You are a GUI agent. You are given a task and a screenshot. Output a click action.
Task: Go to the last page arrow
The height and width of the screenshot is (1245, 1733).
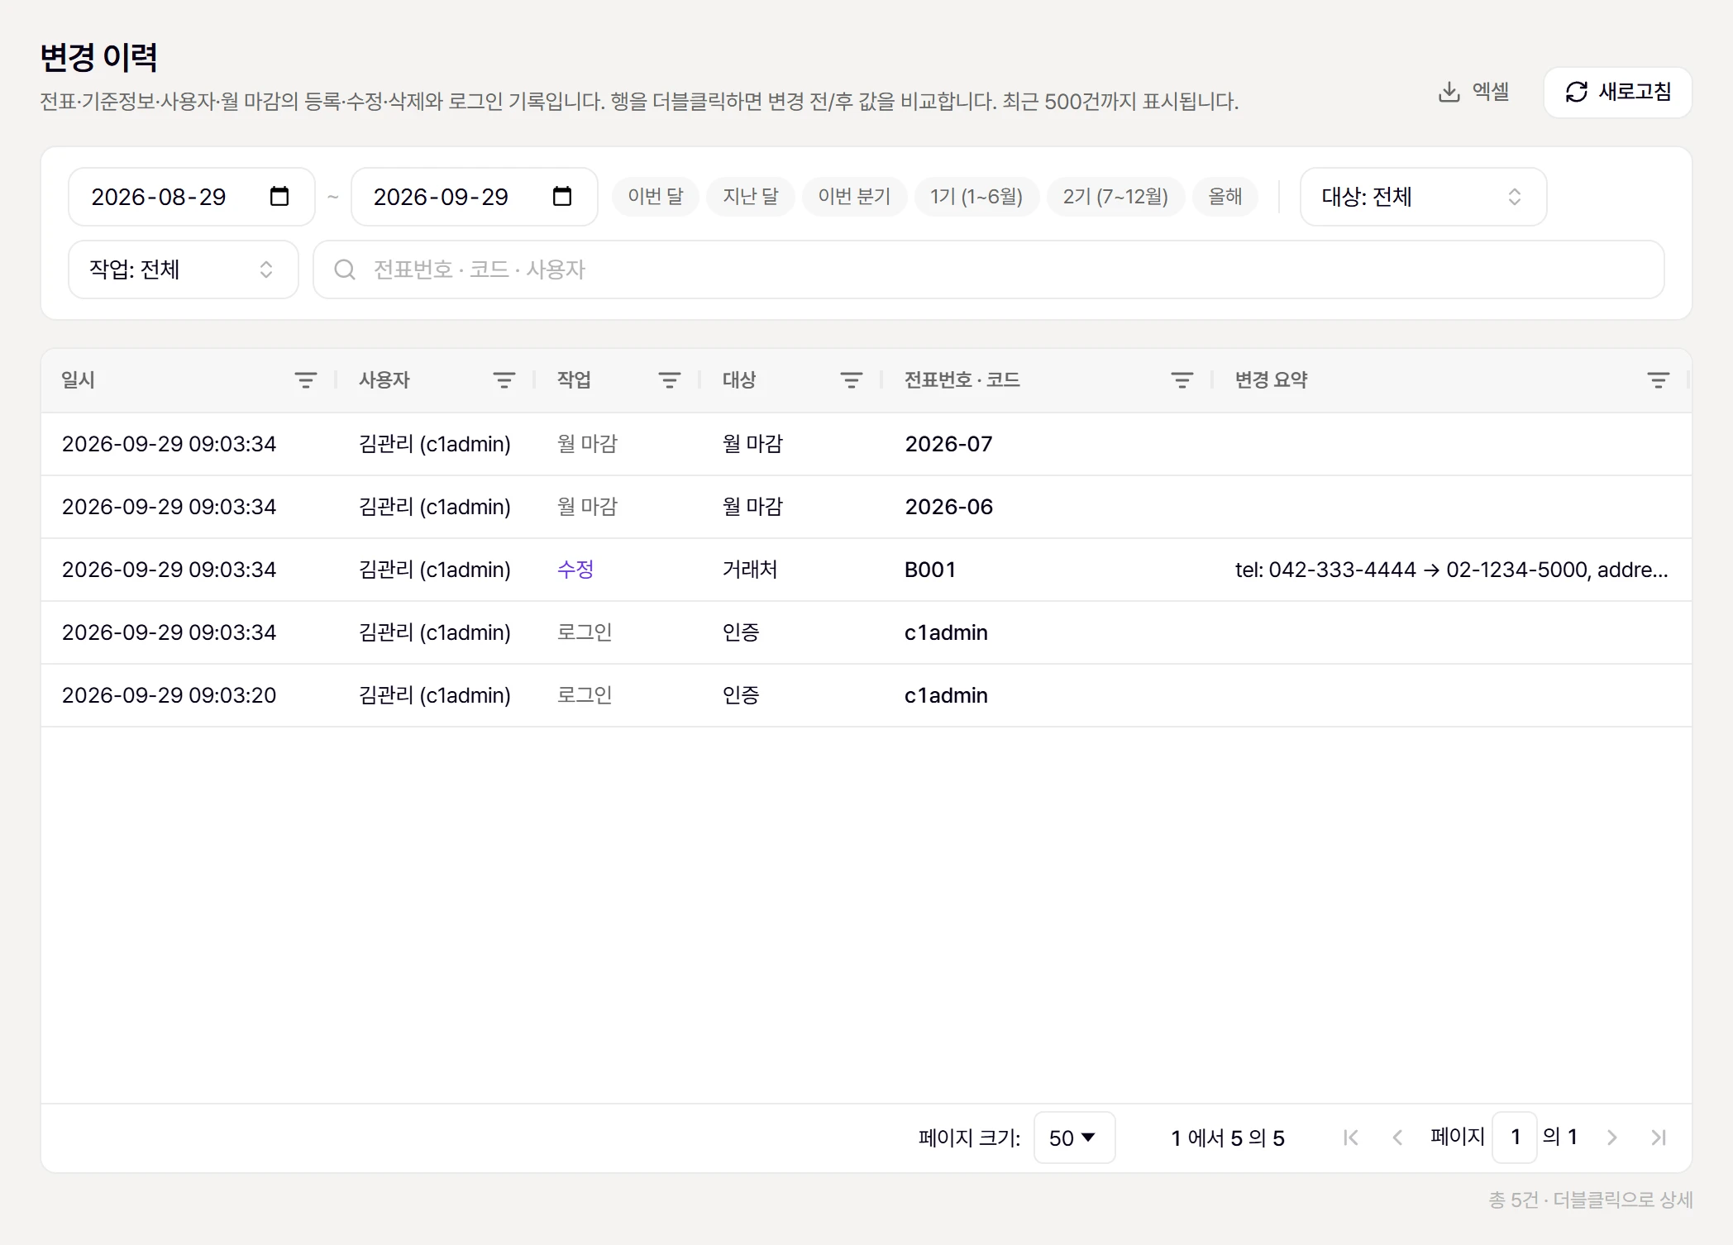tap(1659, 1138)
